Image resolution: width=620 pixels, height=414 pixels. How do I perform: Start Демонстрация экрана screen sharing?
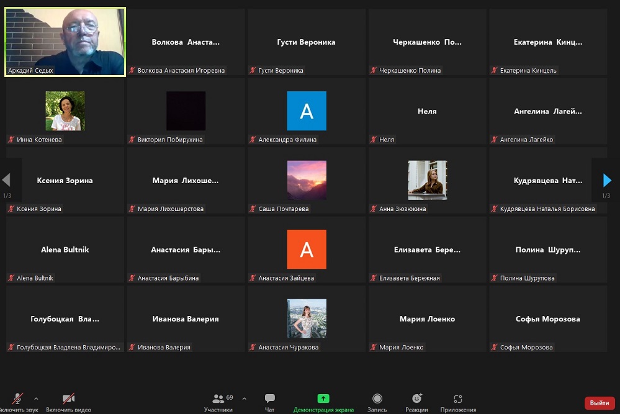(x=323, y=399)
